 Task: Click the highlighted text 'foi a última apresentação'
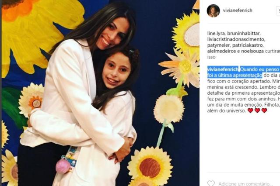click(234, 75)
